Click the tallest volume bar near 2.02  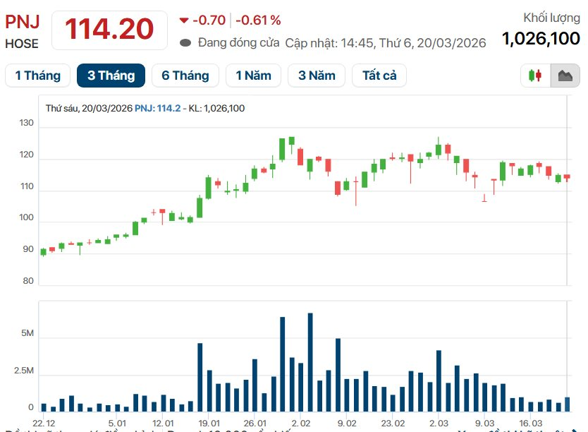click(x=310, y=361)
